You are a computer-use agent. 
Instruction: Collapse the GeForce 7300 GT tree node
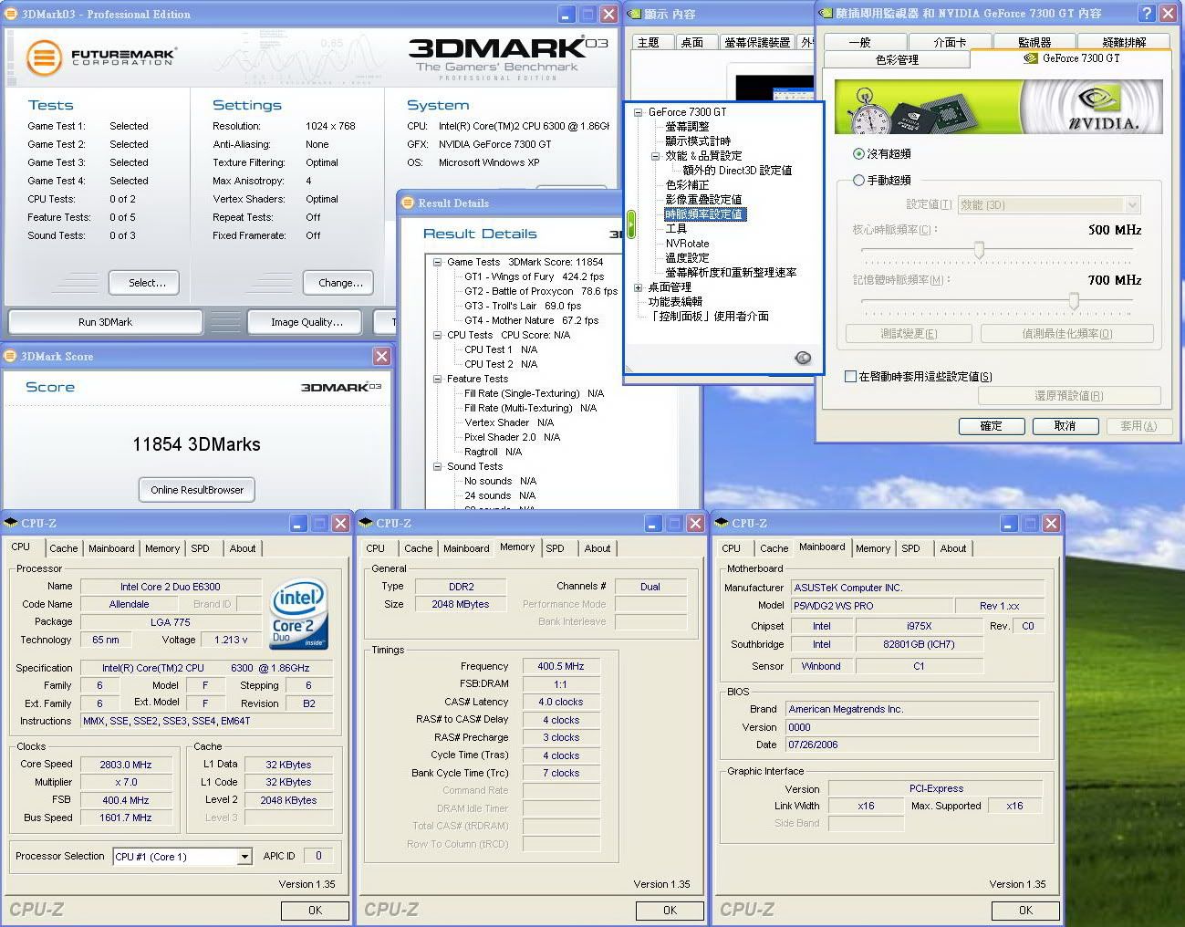(639, 112)
